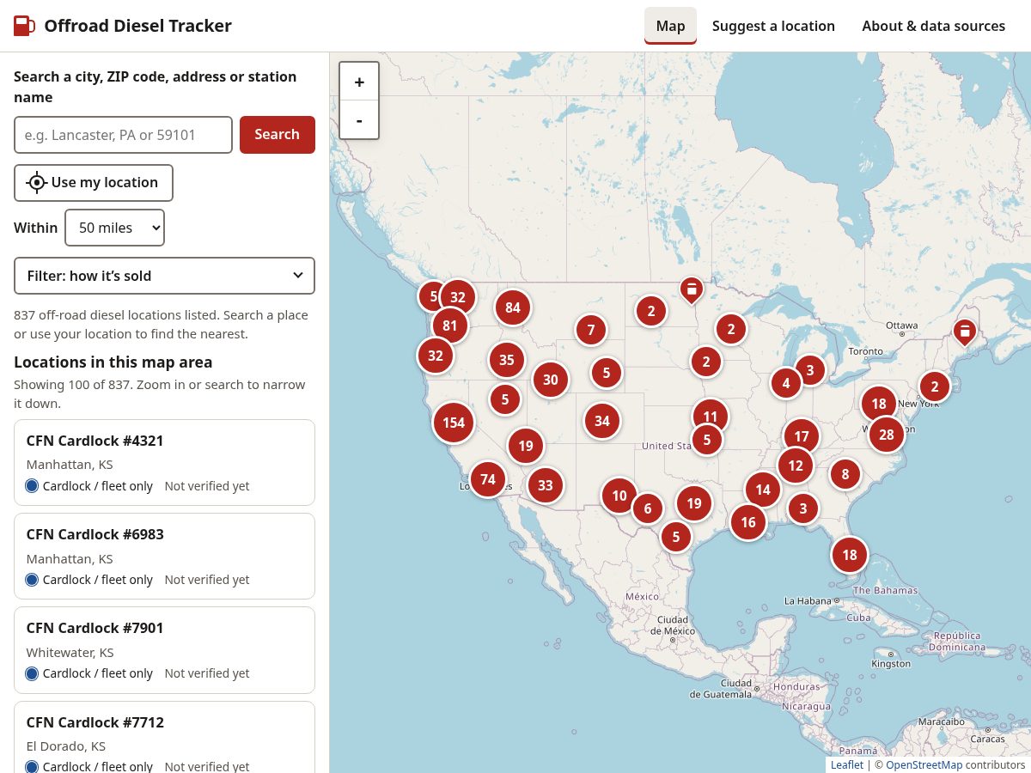The width and height of the screenshot is (1031, 773).
Task: Click the red Search button
Action: 277,135
